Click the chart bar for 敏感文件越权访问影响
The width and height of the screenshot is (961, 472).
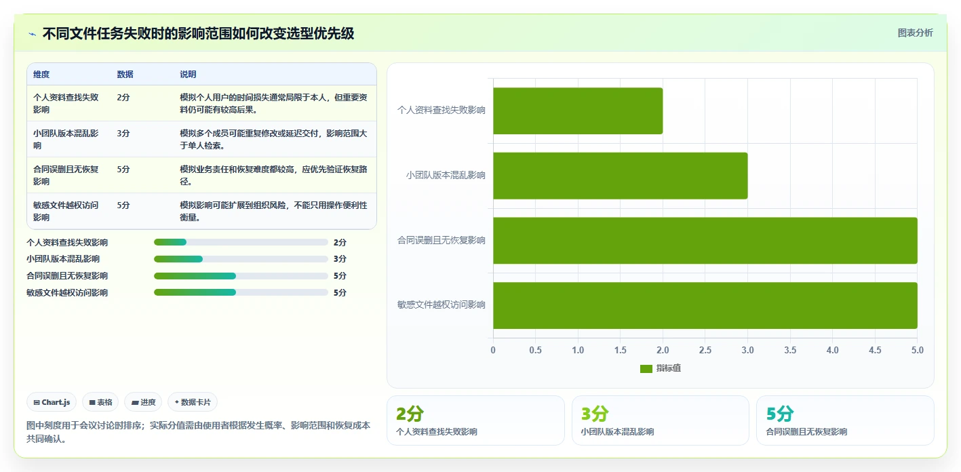tap(705, 305)
